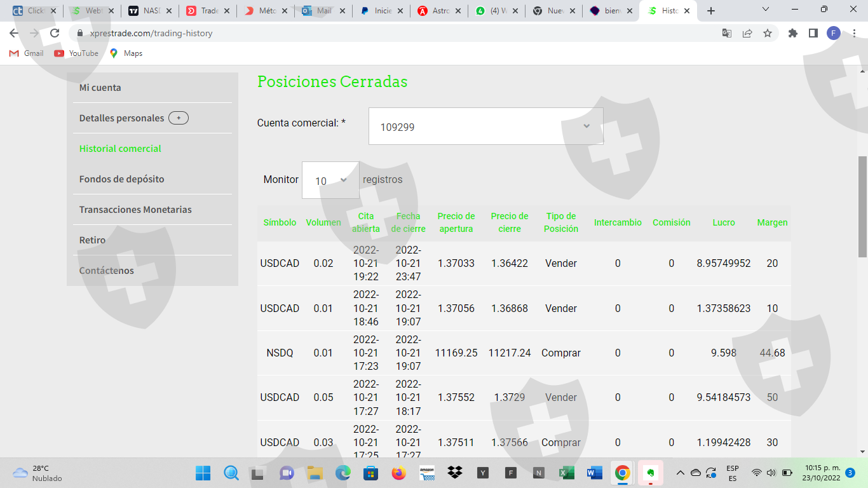
Task: Sort the table by Lucro column header
Action: [x=723, y=222]
